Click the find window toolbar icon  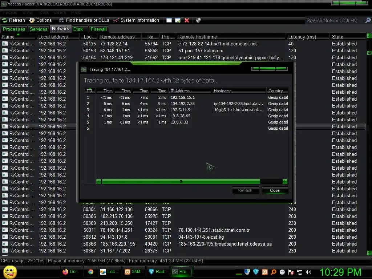(169, 20)
